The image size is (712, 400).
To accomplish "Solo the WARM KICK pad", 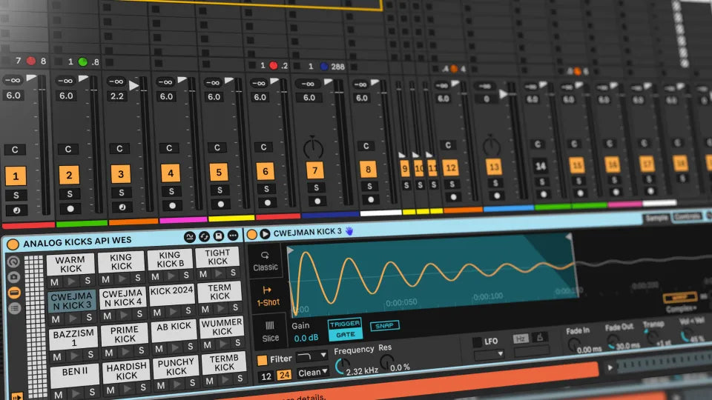I will [x=88, y=281].
